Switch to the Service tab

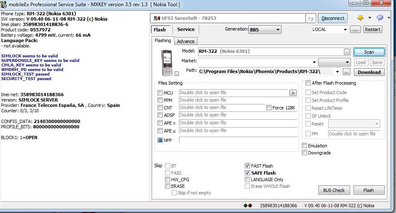(186, 29)
